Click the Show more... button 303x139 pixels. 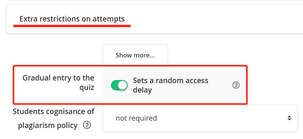pyautogui.click(x=135, y=55)
